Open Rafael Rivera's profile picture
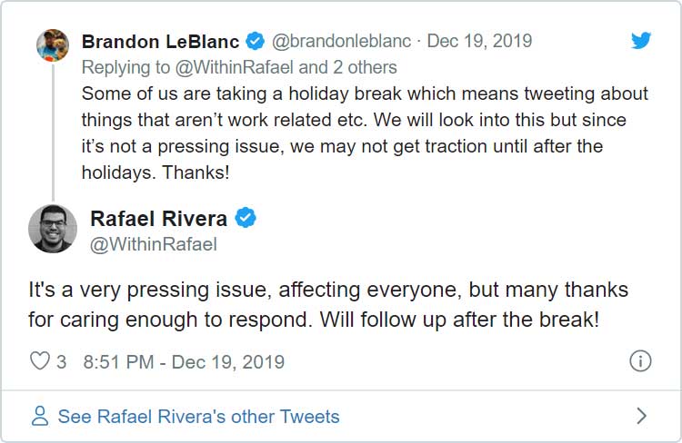 point(53,229)
